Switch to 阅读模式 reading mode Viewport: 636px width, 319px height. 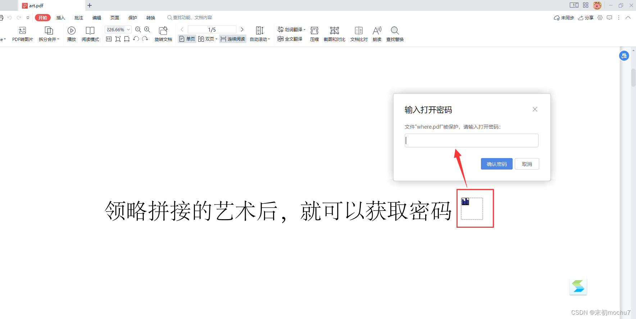pyautogui.click(x=90, y=34)
